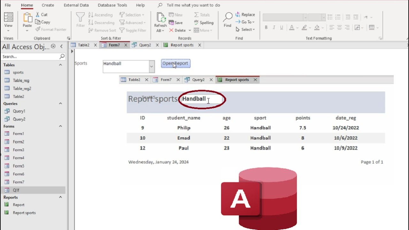Toggle Center alignment

coord(340,28)
